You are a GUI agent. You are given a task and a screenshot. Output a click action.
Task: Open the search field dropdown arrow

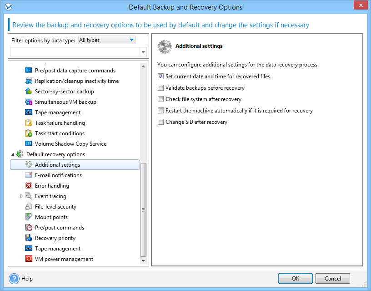coord(143,52)
